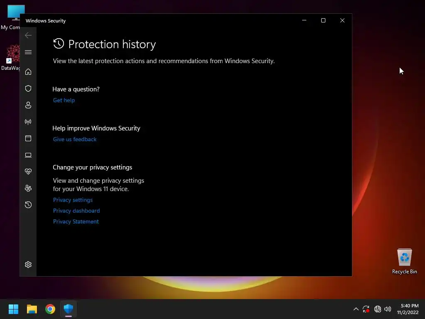Select the My Computer desktop icon

tap(11, 17)
